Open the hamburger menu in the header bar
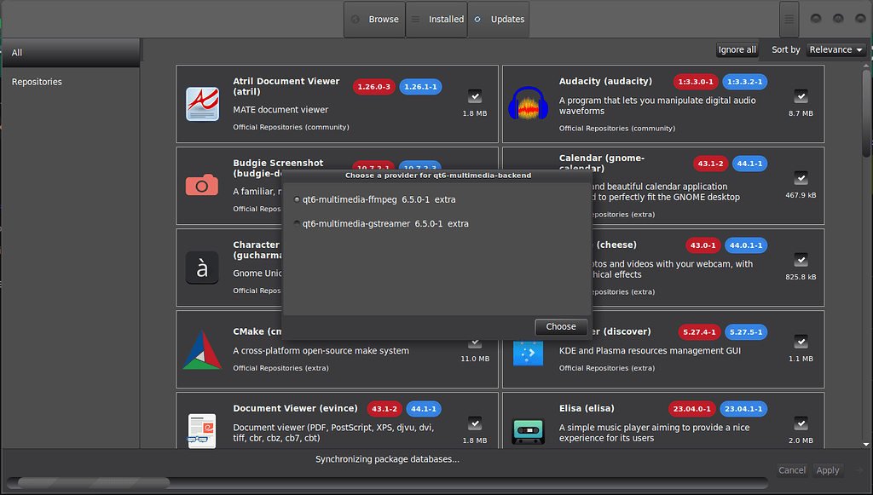The image size is (873, 495). point(789,19)
